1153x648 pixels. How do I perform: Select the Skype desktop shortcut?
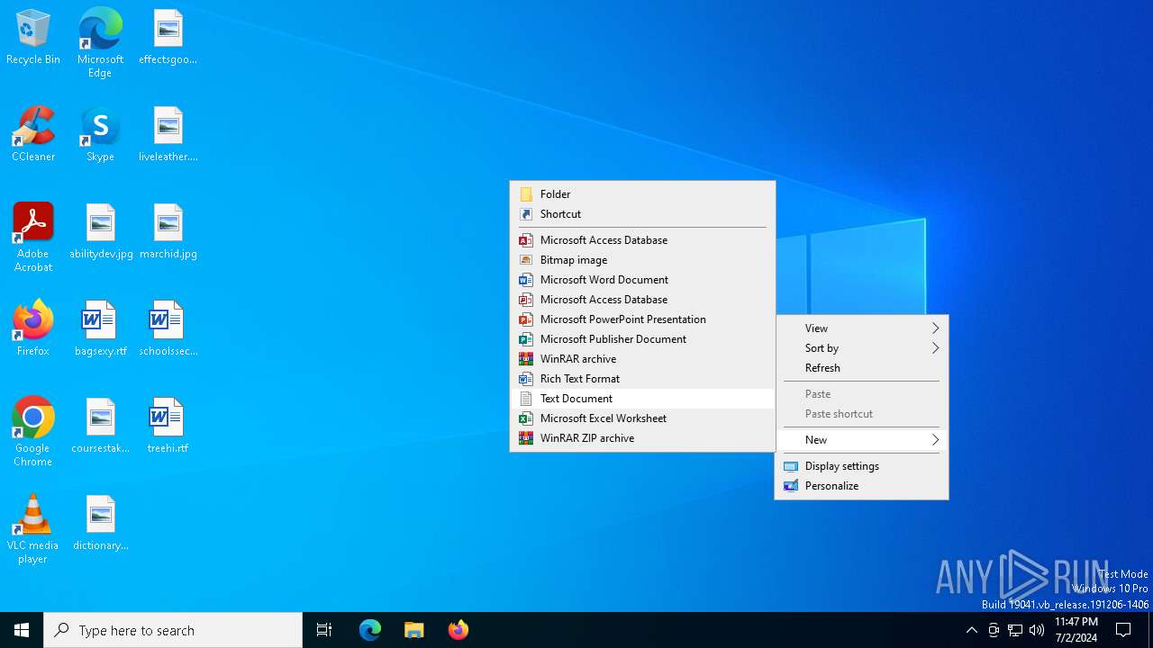tap(100, 135)
